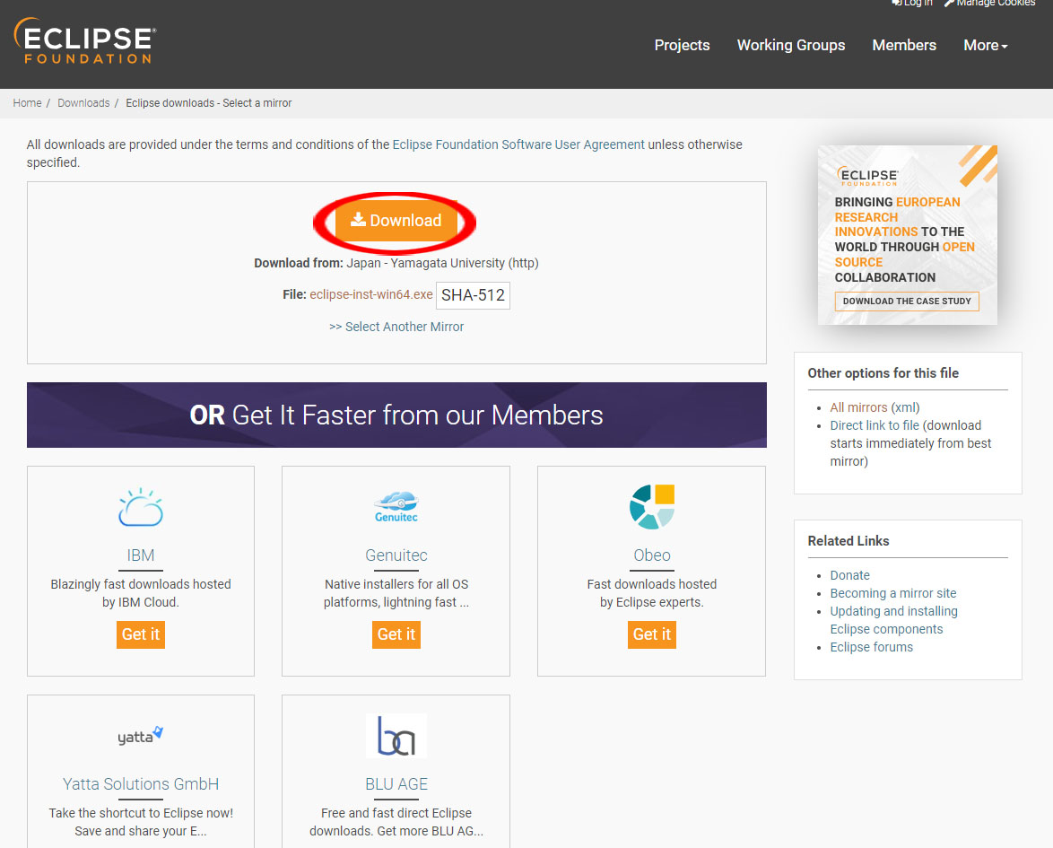This screenshot has height=848, width=1053.
Task: Visit the Eclipse forums link
Action: [x=872, y=647]
